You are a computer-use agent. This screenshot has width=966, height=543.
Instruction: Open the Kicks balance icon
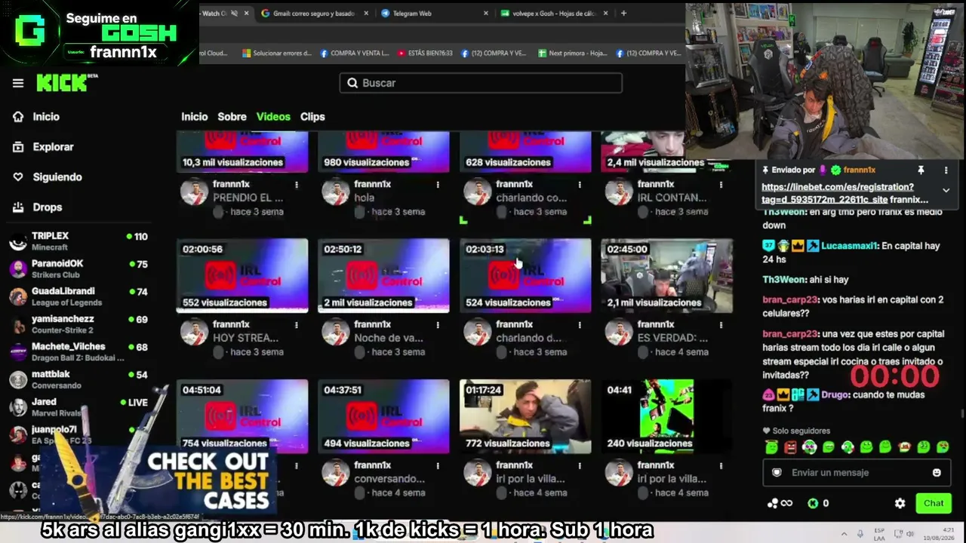(x=813, y=504)
